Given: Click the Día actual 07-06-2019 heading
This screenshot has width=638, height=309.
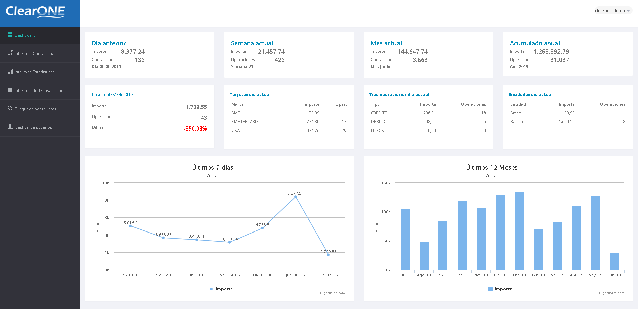Looking at the screenshot, I should click(x=111, y=95).
